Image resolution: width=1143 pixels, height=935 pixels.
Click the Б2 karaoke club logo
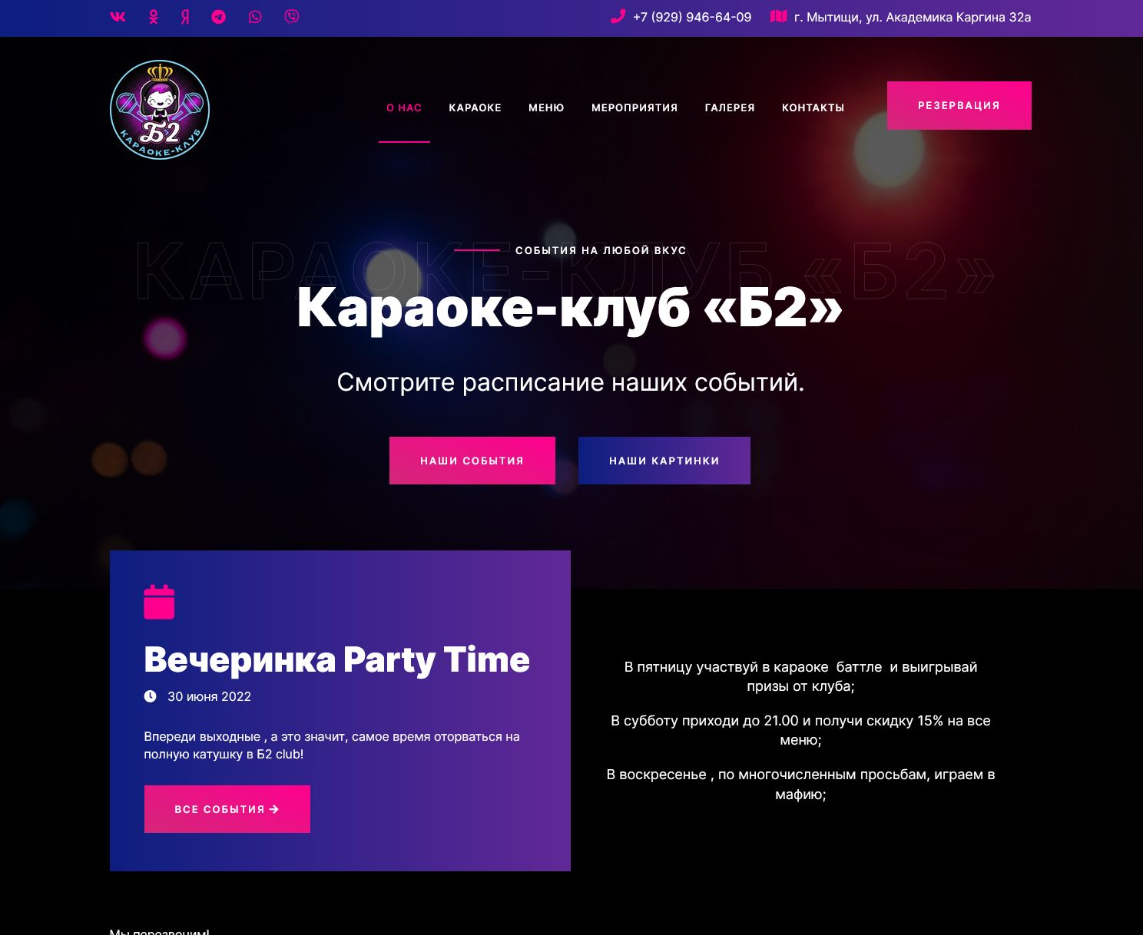160,110
